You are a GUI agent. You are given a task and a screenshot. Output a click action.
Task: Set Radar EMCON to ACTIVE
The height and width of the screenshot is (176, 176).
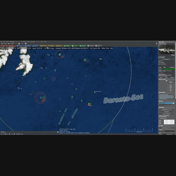coord(166,121)
